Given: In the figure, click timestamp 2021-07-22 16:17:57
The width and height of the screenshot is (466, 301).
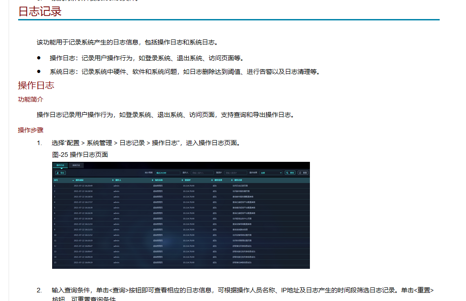Looking at the screenshot, I should point(83,202).
